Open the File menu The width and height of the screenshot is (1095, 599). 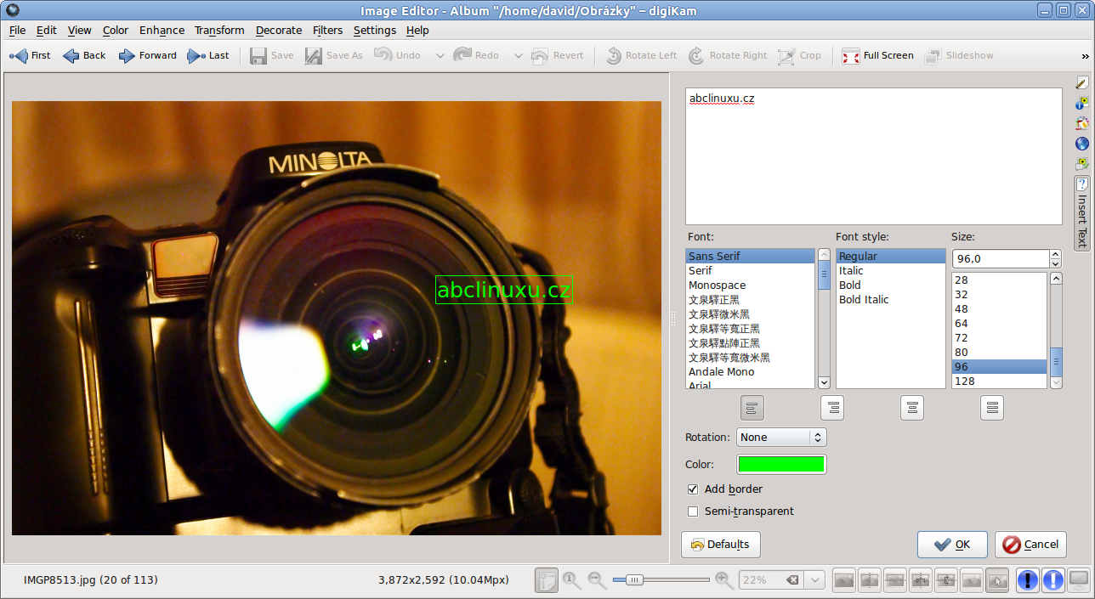(x=18, y=30)
